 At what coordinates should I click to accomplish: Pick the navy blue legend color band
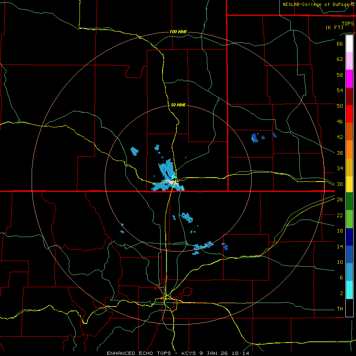pos(349,237)
